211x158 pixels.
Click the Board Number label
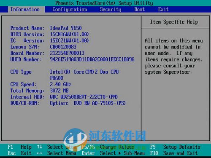27,53
